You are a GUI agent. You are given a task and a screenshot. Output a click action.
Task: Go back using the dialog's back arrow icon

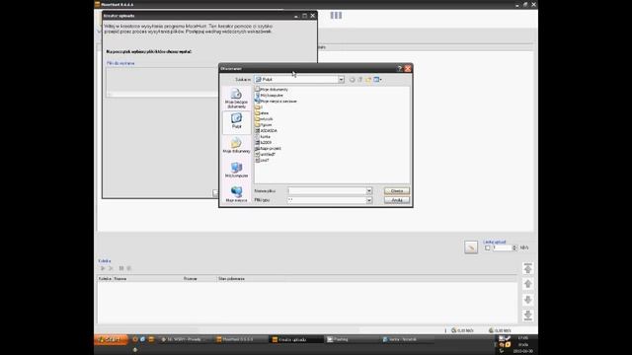pos(353,80)
